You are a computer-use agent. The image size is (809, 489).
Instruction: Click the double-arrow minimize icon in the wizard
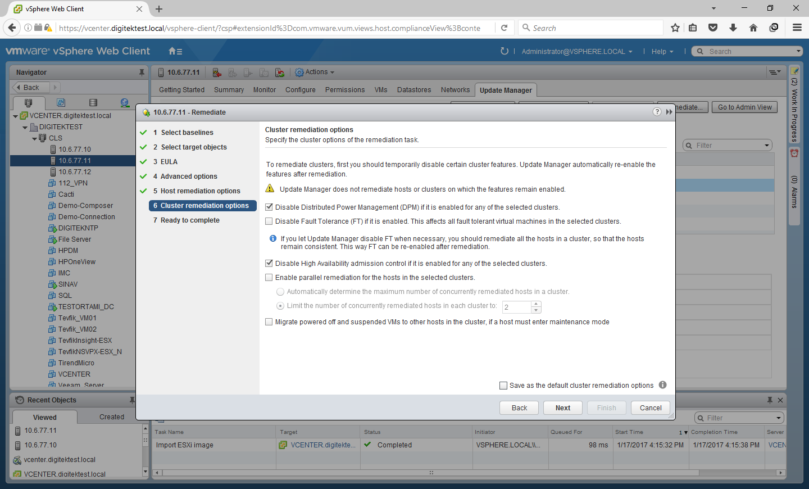pyautogui.click(x=669, y=112)
